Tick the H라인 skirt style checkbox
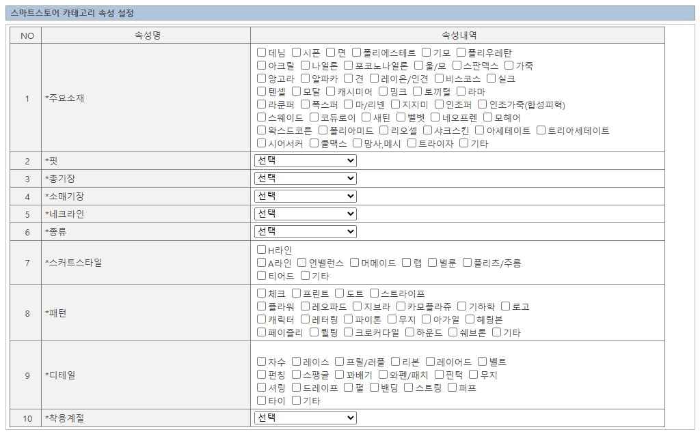 (262, 250)
